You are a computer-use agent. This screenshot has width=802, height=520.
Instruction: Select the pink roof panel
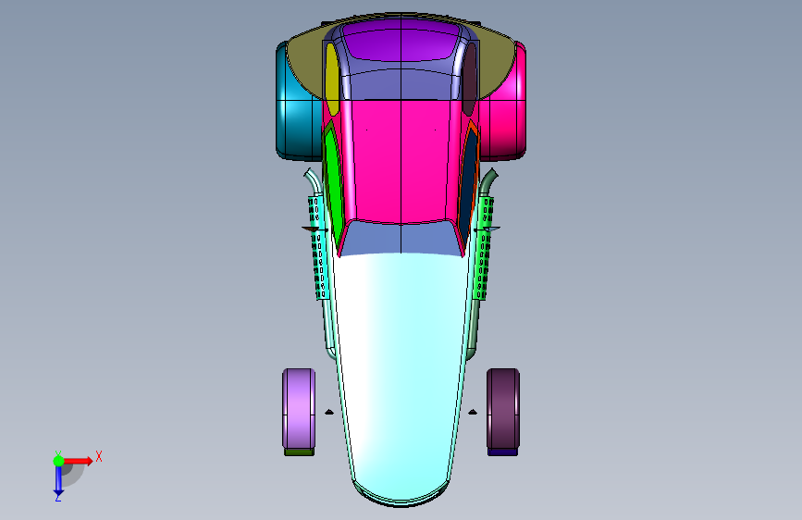click(401, 161)
